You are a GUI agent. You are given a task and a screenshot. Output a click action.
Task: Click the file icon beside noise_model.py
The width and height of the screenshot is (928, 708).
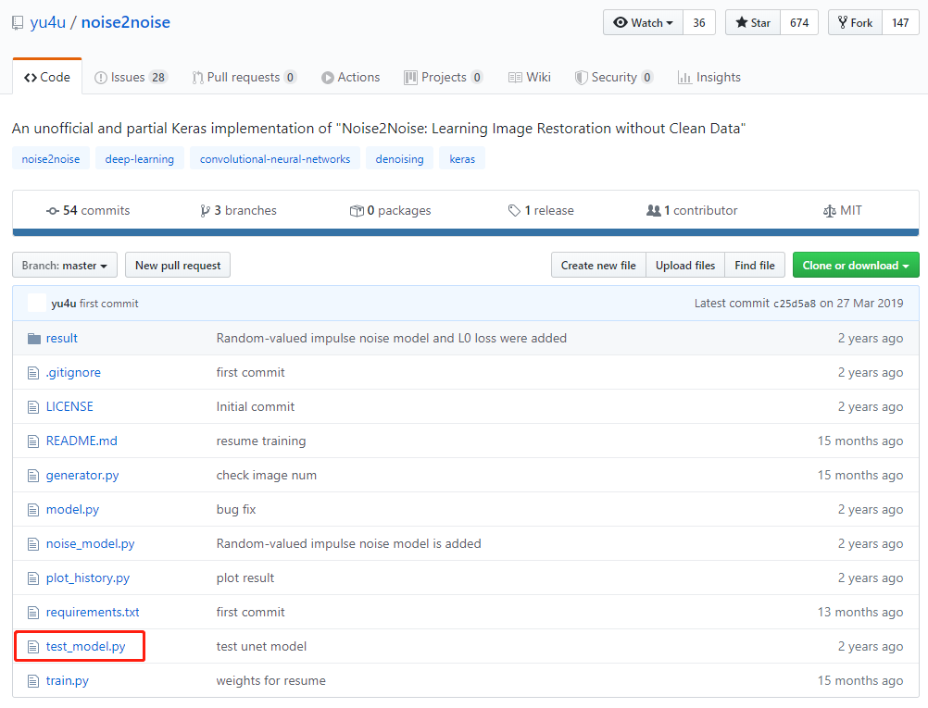33,544
